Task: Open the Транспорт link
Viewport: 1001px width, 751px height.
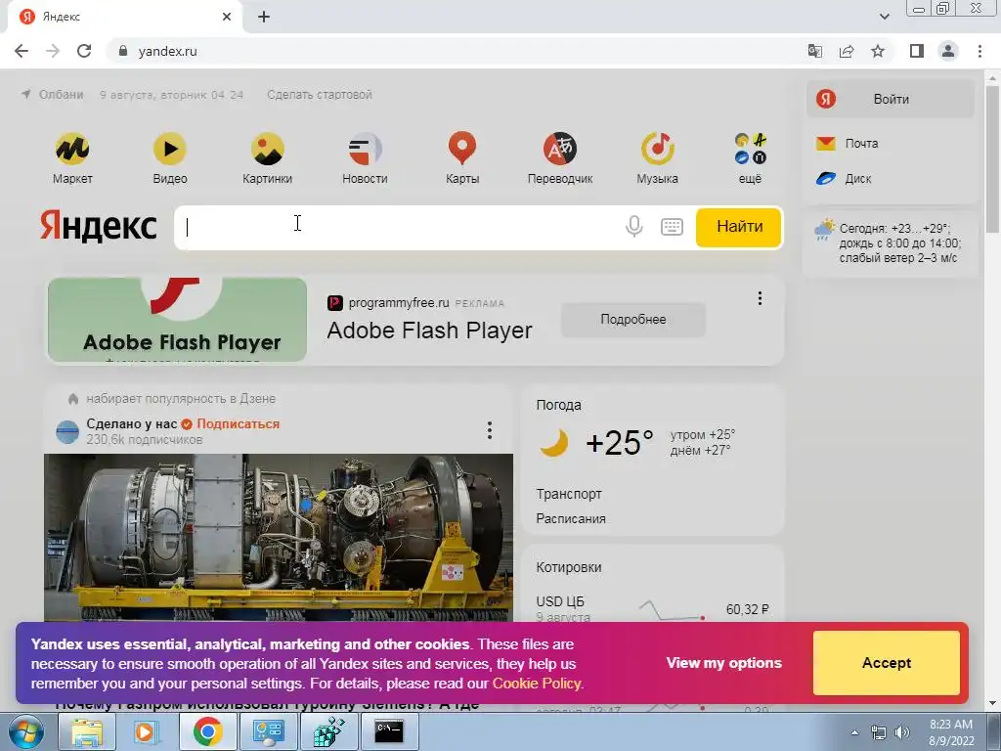Action: [569, 494]
